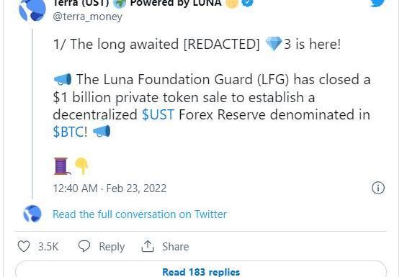Click the share upload arrow icon
Screen dimensions: 402x277
point(148,247)
